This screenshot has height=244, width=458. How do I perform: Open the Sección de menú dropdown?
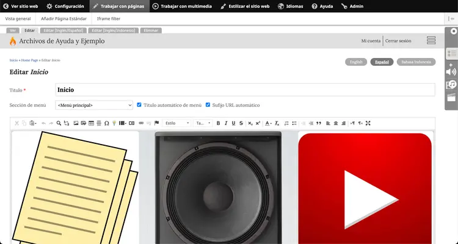93,105
